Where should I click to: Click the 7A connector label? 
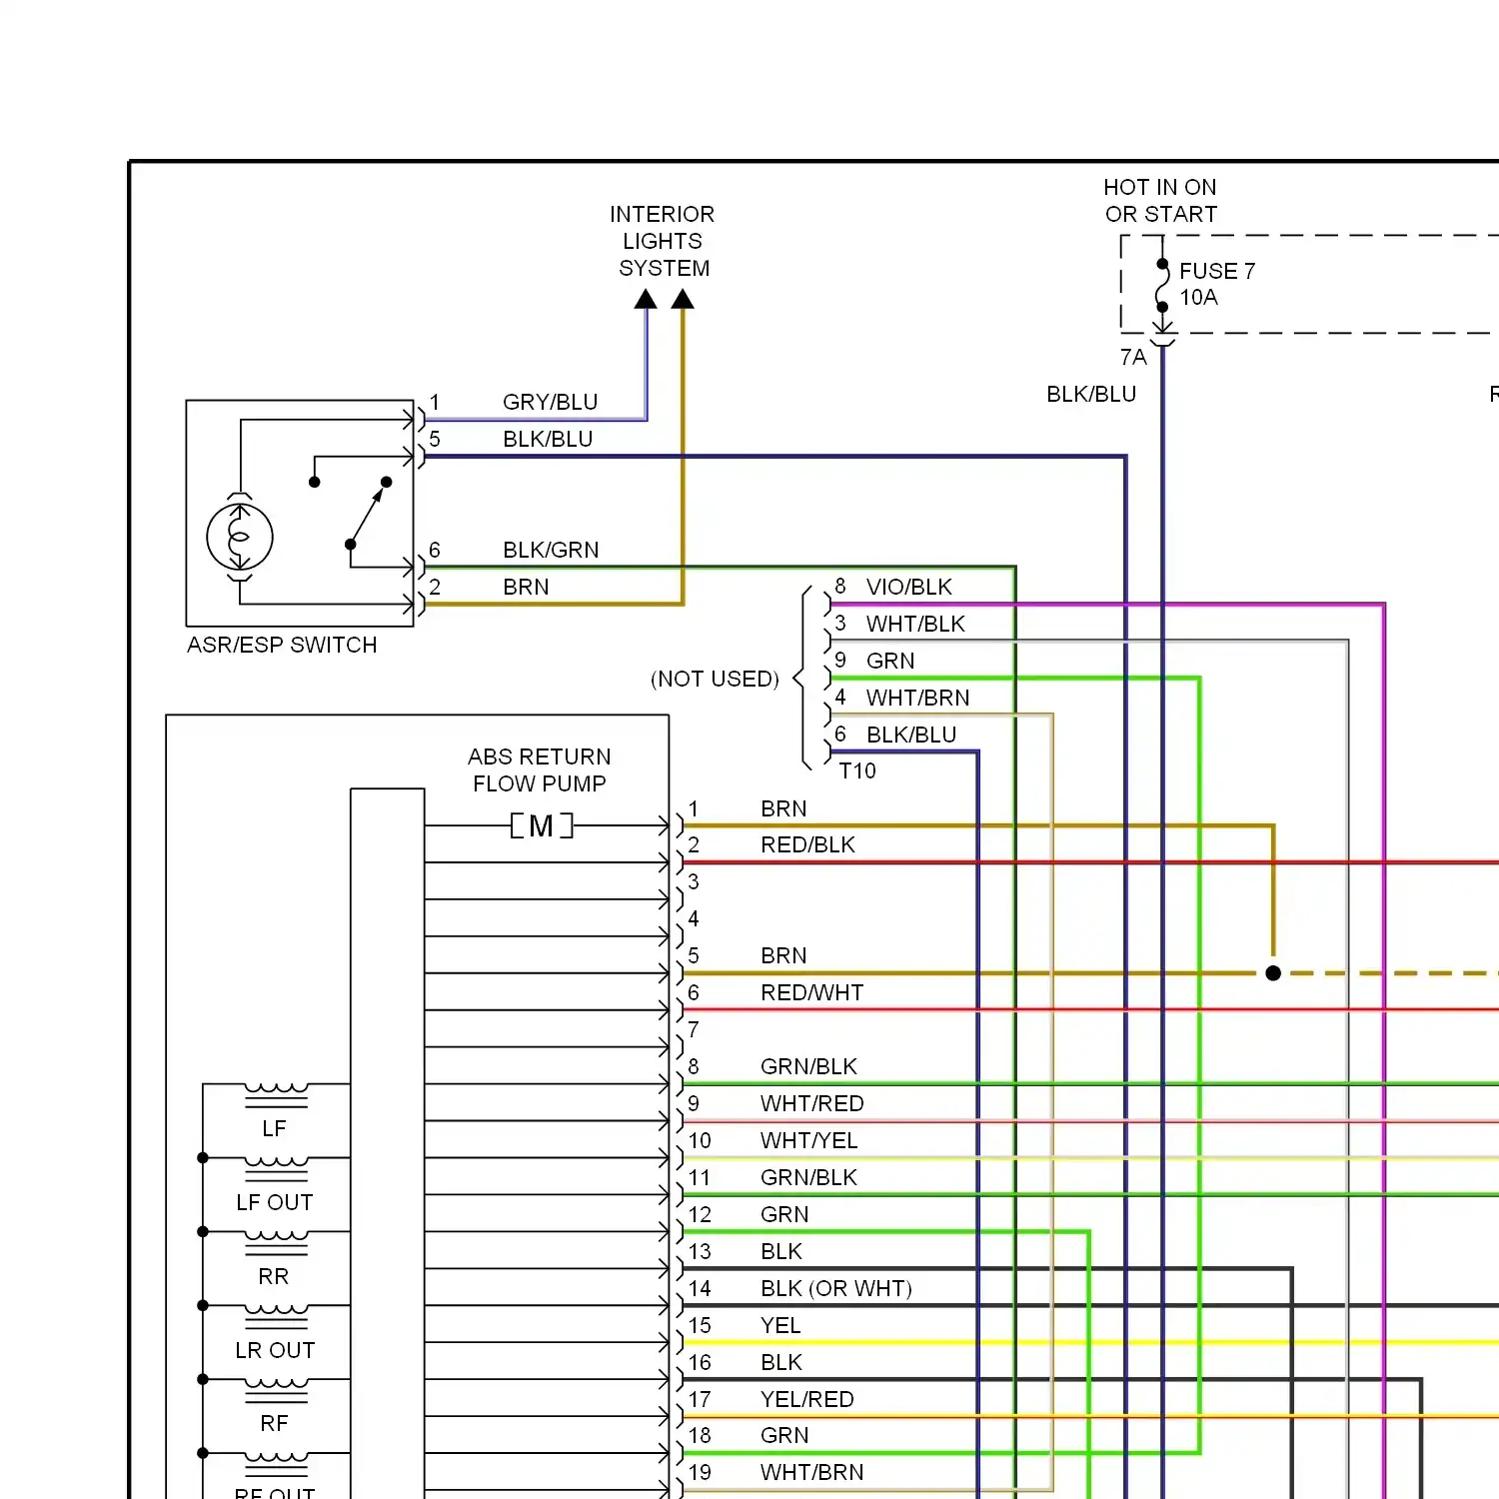[1133, 357]
